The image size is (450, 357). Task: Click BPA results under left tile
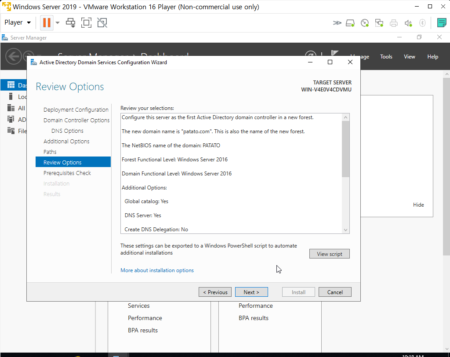pyautogui.click(x=143, y=330)
